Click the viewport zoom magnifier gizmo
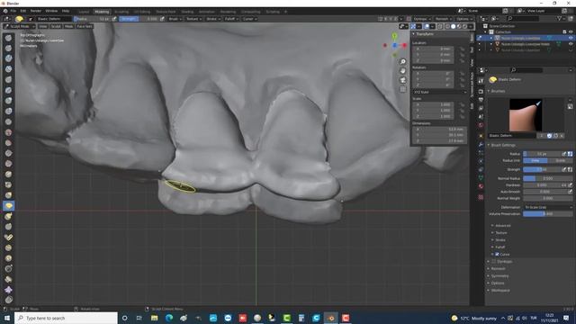The image size is (576, 324). 402,62
